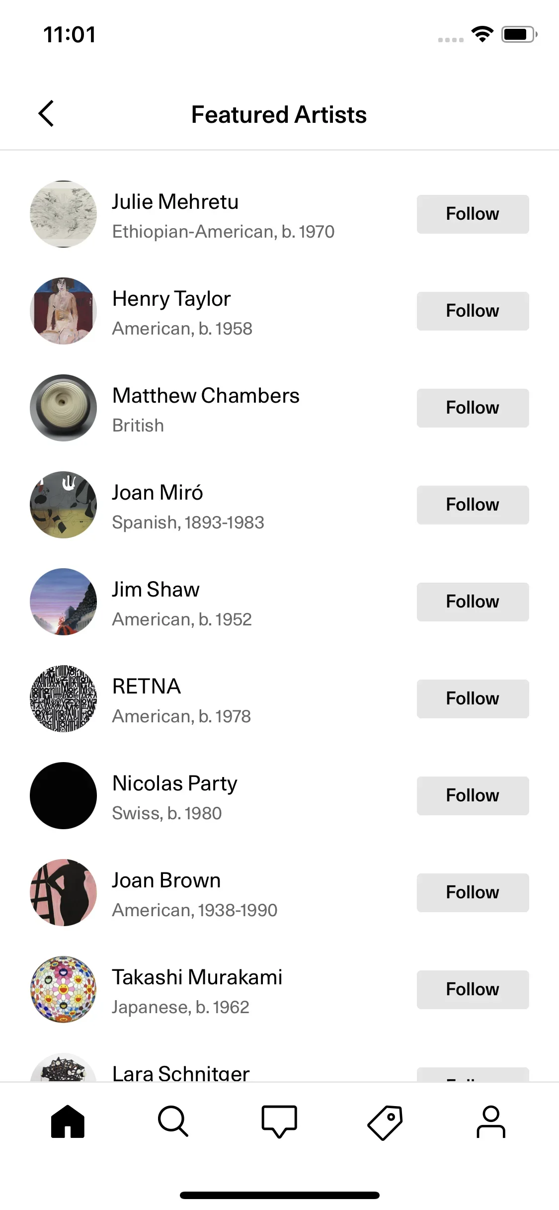Viewport: 559px width, 1210px height.
Task: Open the Inbox messages tab
Action: [279, 1122]
